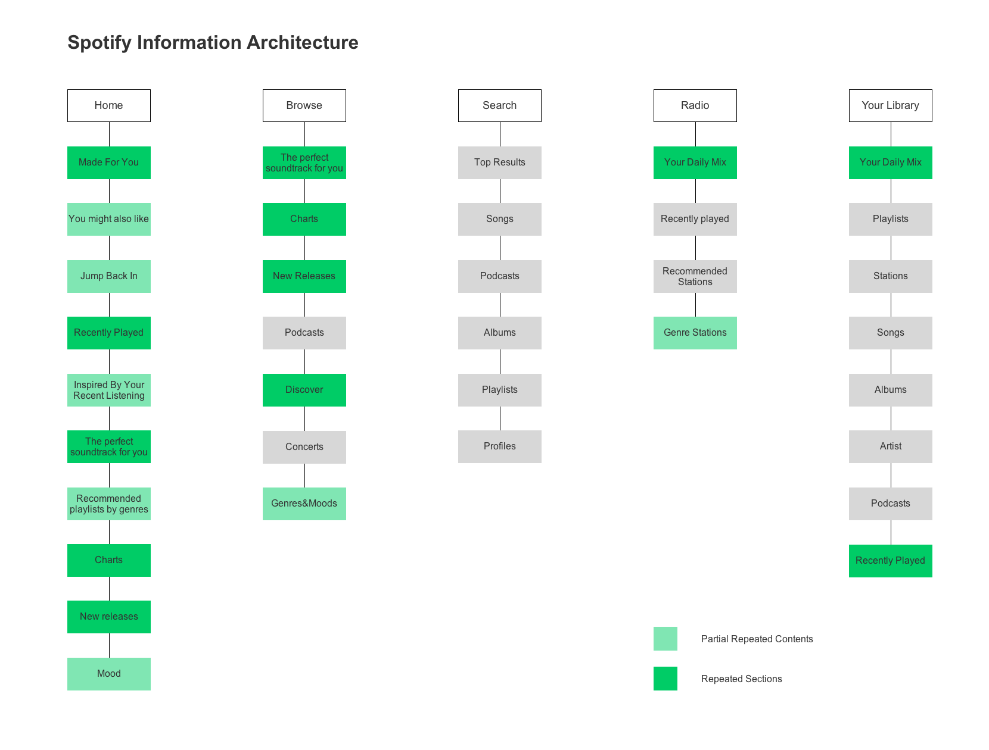Select Inspired By Your Recent Listening box

coord(108,390)
